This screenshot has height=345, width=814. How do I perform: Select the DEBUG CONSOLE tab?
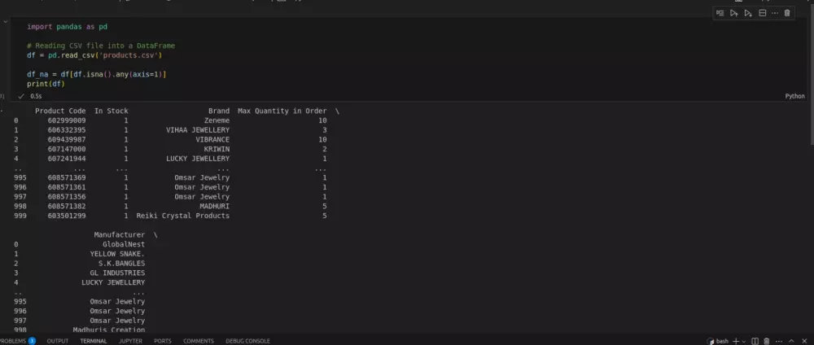tap(247, 341)
